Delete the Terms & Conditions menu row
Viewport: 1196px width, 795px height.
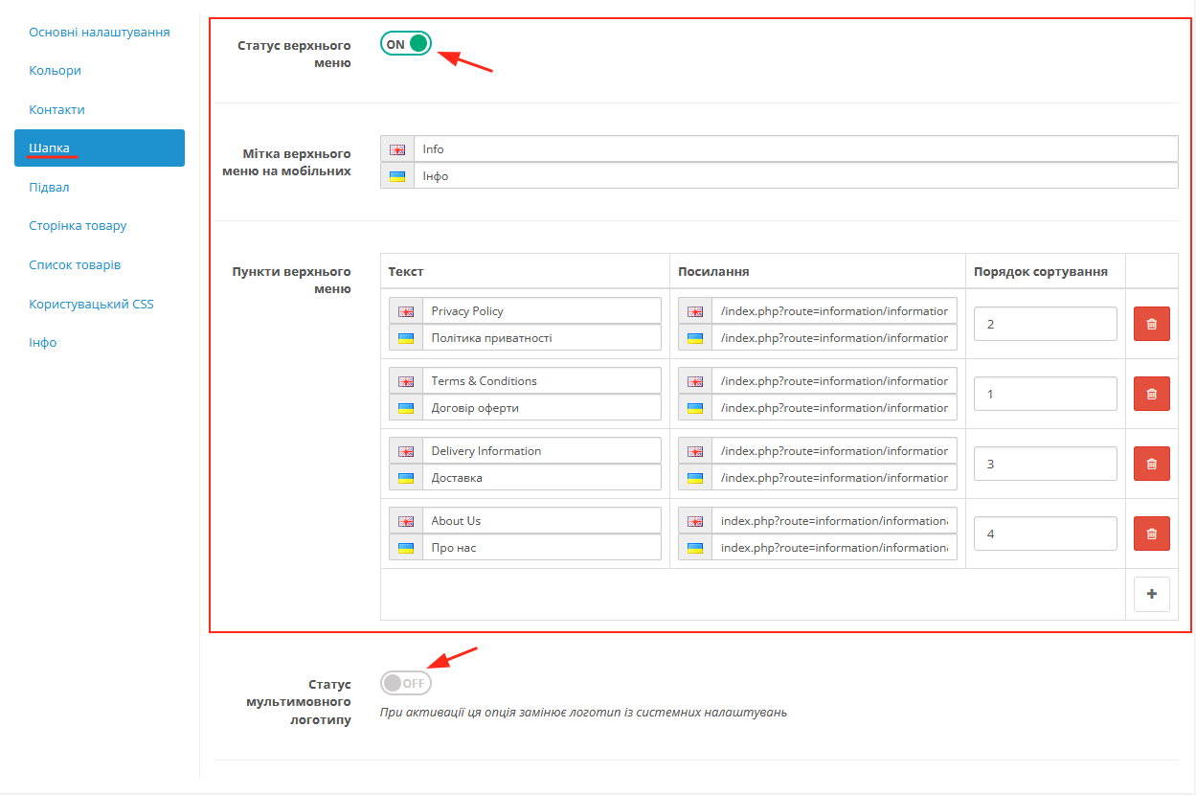click(1151, 394)
